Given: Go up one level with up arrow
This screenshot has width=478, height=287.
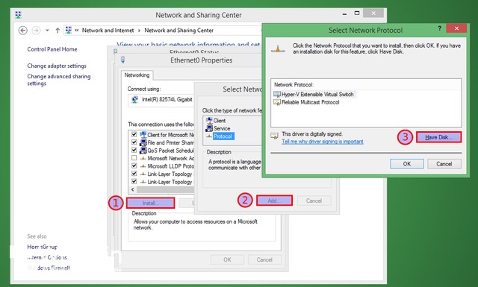Looking at the screenshot, I should (58, 31).
